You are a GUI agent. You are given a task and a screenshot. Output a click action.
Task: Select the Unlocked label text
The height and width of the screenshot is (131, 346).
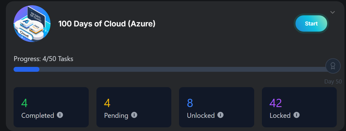(201, 116)
